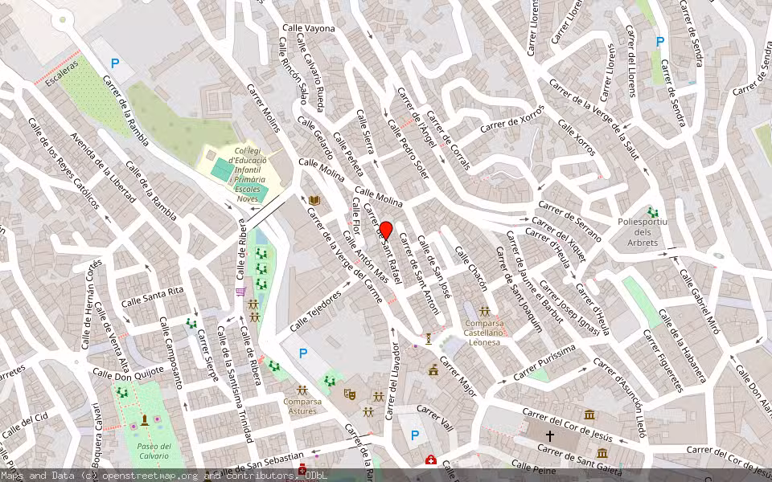
Task: Click the Carrer Molins label
Action: [x=264, y=108]
